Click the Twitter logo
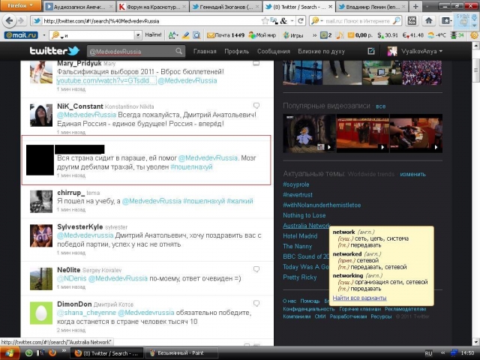Viewport: 480px width, 360px height. tap(55, 51)
